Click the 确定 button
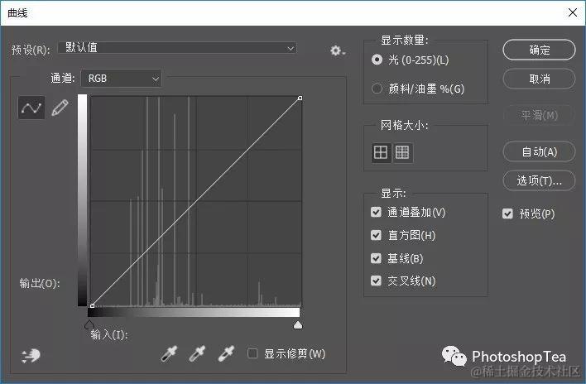The height and width of the screenshot is (384, 586). (x=539, y=50)
